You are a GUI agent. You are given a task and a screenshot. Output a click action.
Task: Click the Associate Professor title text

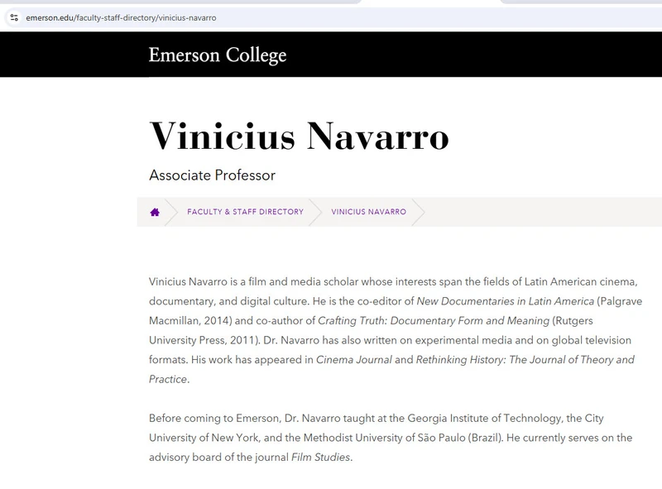pyautogui.click(x=212, y=175)
